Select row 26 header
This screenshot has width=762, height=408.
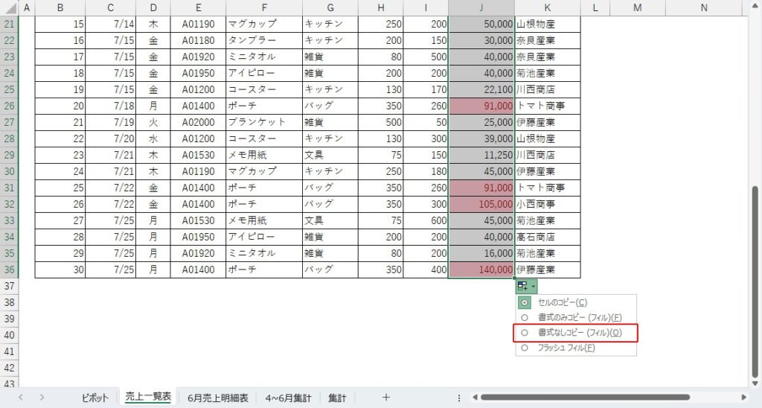click(x=9, y=106)
